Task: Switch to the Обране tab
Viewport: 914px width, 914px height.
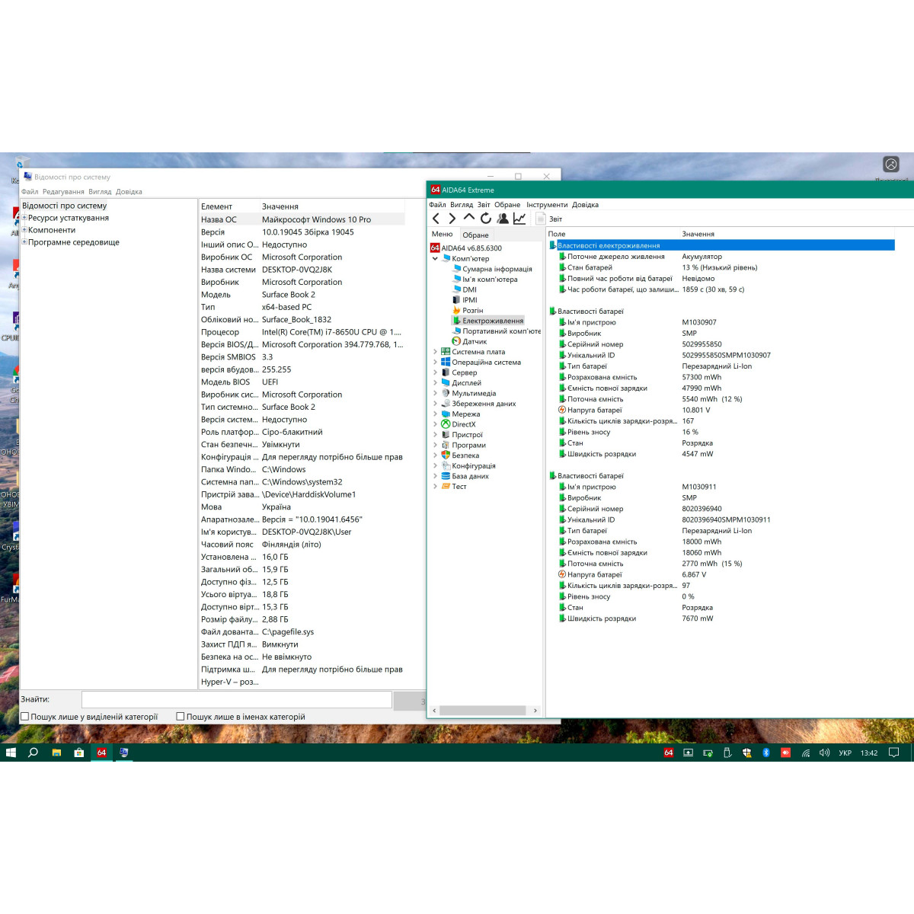Action: tap(476, 235)
